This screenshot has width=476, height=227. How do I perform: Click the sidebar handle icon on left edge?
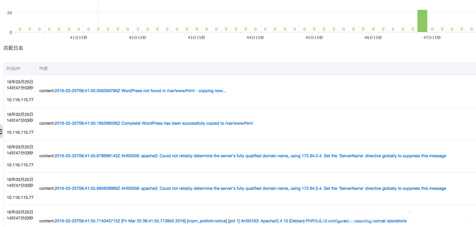1,132
